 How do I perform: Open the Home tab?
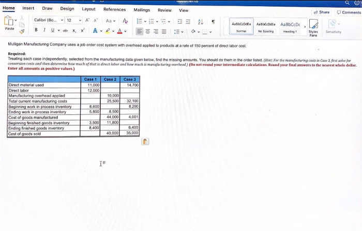[9, 8]
